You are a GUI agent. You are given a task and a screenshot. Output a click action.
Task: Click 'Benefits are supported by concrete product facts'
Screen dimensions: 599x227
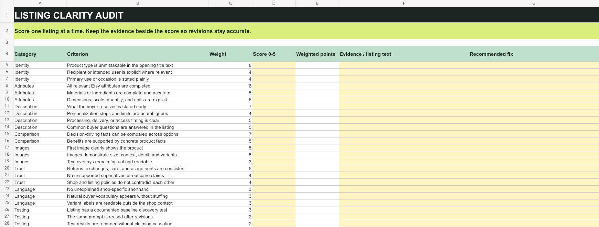pyautogui.click(x=116, y=141)
